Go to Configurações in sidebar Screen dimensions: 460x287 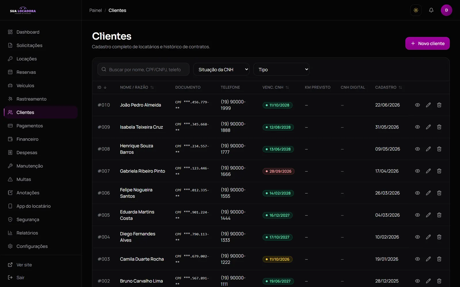click(41, 246)
